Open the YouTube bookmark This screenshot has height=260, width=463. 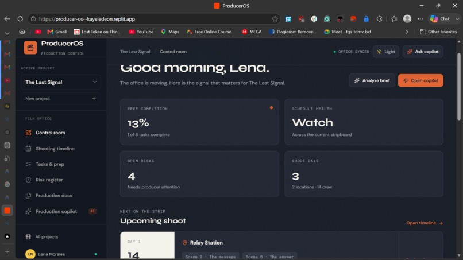point(141,32)
